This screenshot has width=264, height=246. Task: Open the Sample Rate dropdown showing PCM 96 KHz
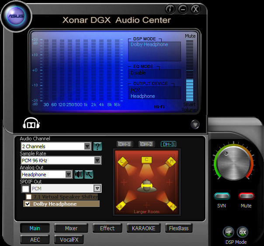pyautogui.click(x=61, y=160)
